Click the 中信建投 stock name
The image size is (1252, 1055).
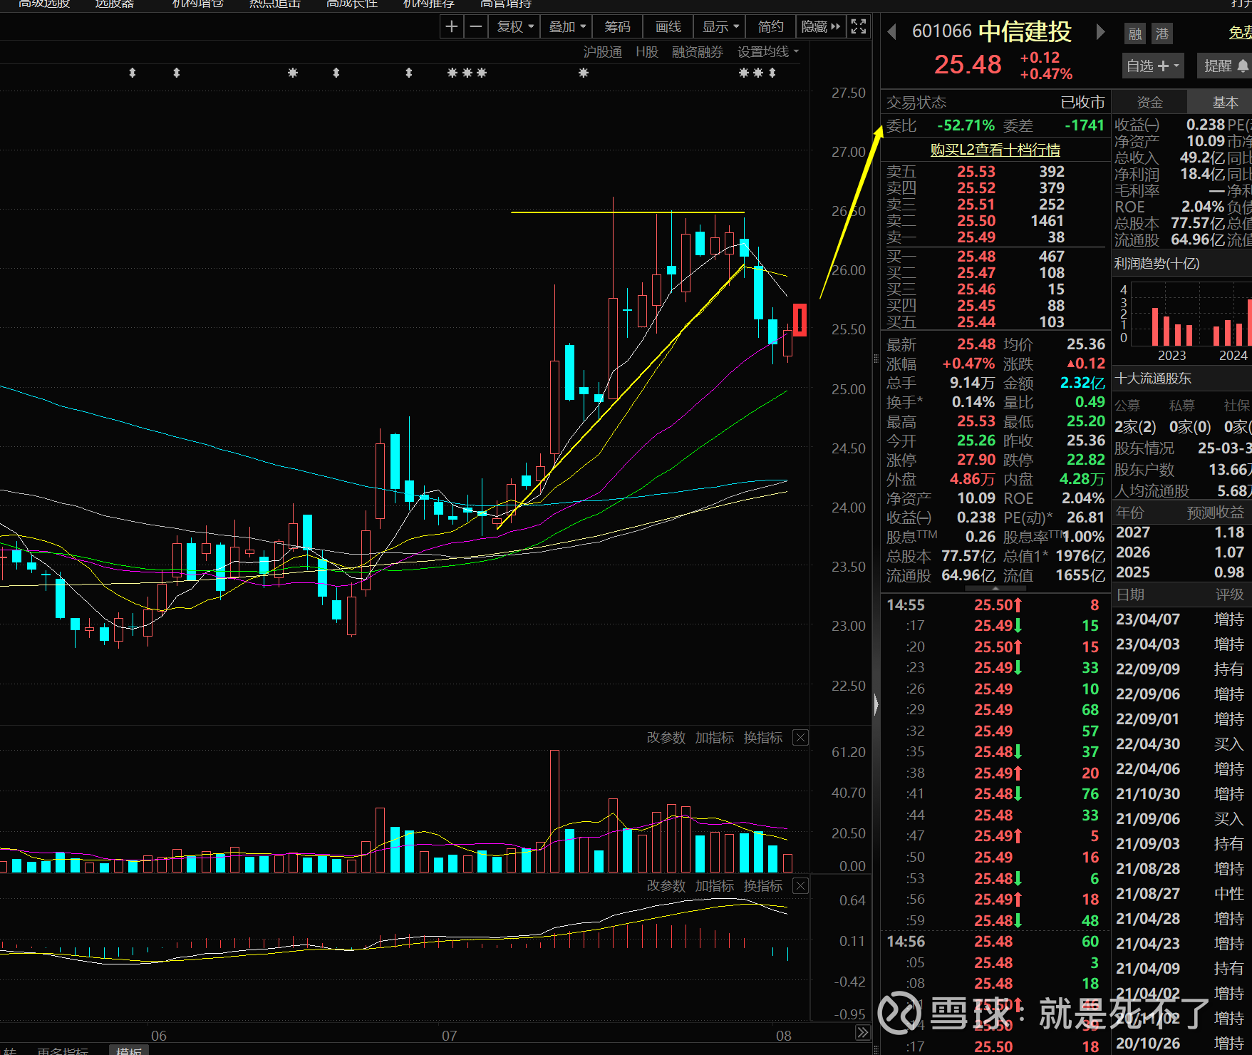click(x=1025, y=31)
